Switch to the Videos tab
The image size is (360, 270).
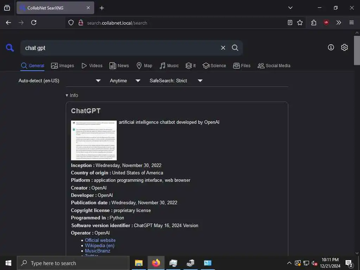tap(92, 66)
